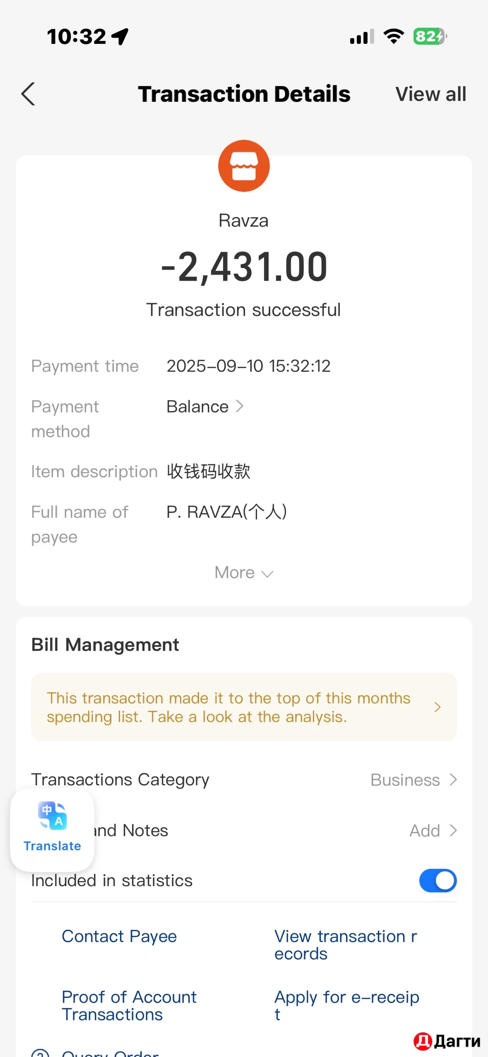Screen dimensions: 488x1057
Task: Tap the Query Order help icon
Action: 41,1053
